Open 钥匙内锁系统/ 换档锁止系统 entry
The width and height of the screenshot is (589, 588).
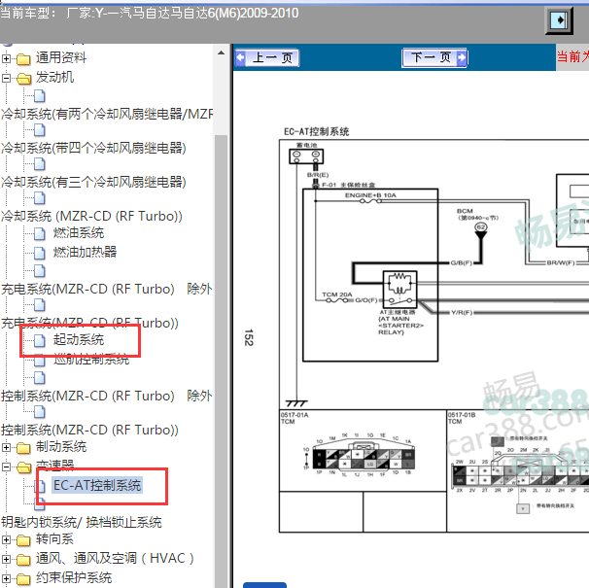tap(82, 522)
